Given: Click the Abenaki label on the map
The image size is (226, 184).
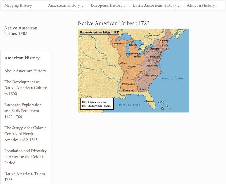Looking at the screenshot, I should (164, 40).
